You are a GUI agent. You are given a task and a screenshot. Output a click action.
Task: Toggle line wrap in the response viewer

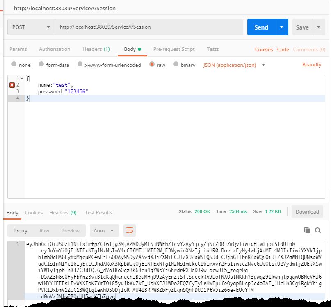click(129, 230)
